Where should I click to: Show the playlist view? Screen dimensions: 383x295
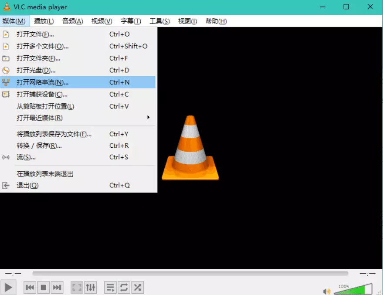tap(110, 287)
